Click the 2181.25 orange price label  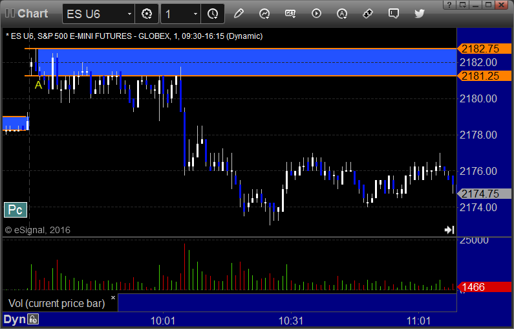click(x=484, y=76)
